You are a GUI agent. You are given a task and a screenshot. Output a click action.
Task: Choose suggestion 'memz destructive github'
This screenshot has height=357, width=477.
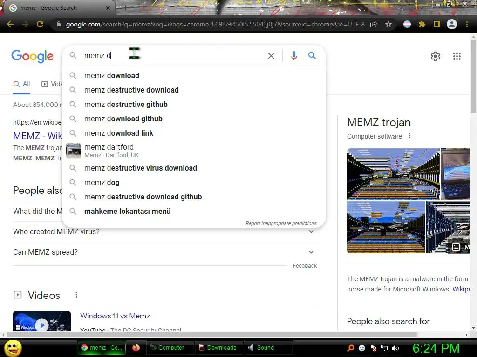coord(194,105)
